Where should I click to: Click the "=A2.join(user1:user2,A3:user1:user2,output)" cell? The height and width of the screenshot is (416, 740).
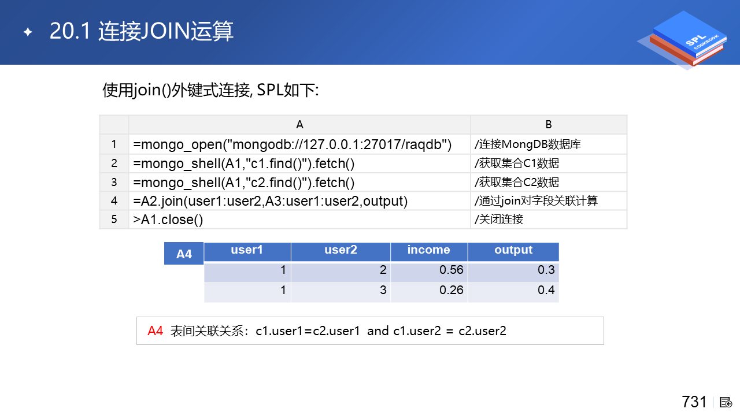pos(299,201)
